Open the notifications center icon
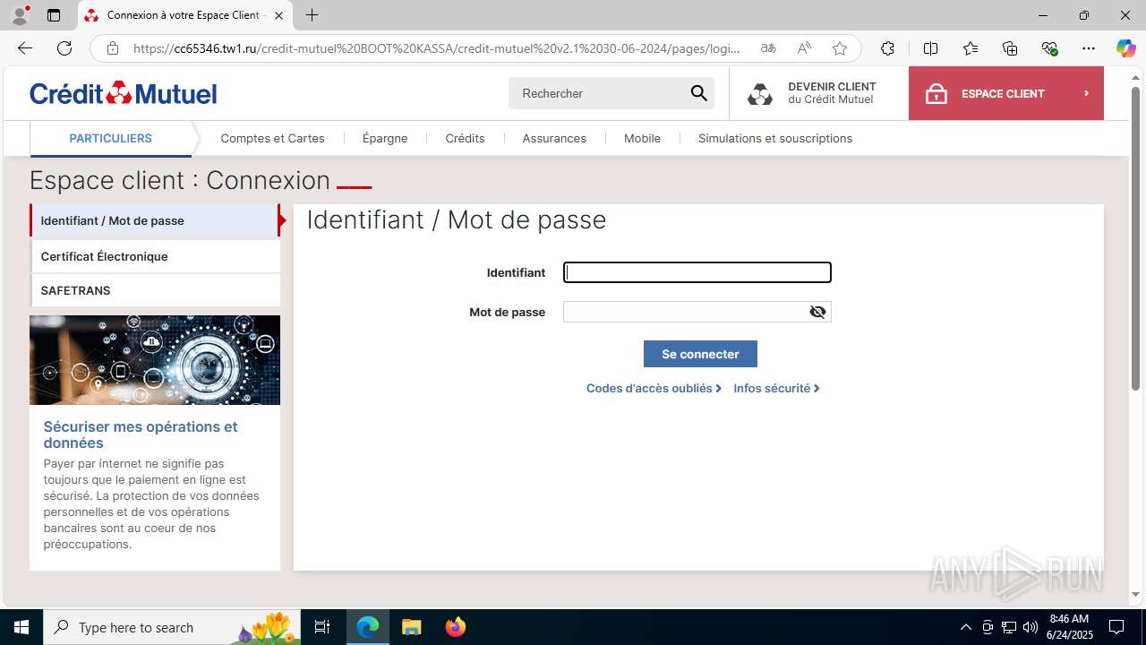 pyautogui.click(x=1116, y=627)
